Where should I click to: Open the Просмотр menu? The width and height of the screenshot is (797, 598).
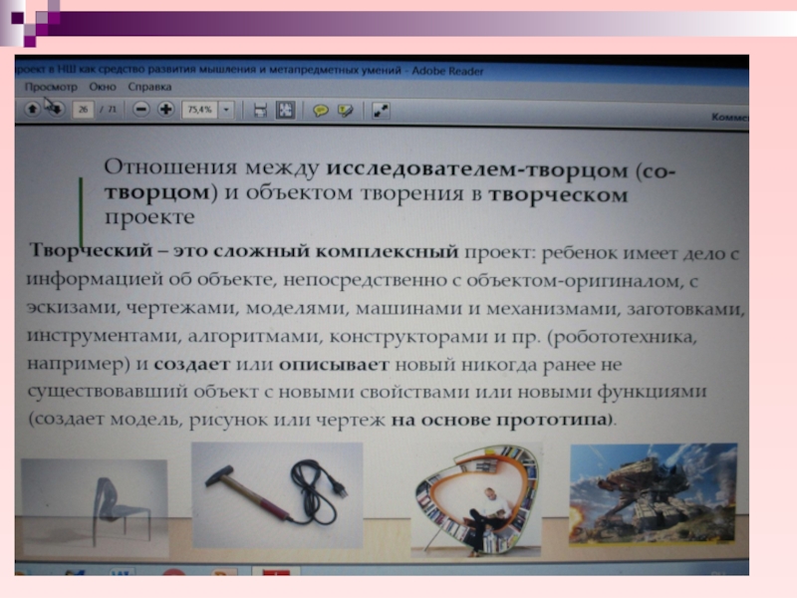pyautogui.click(x=45, y=88)
